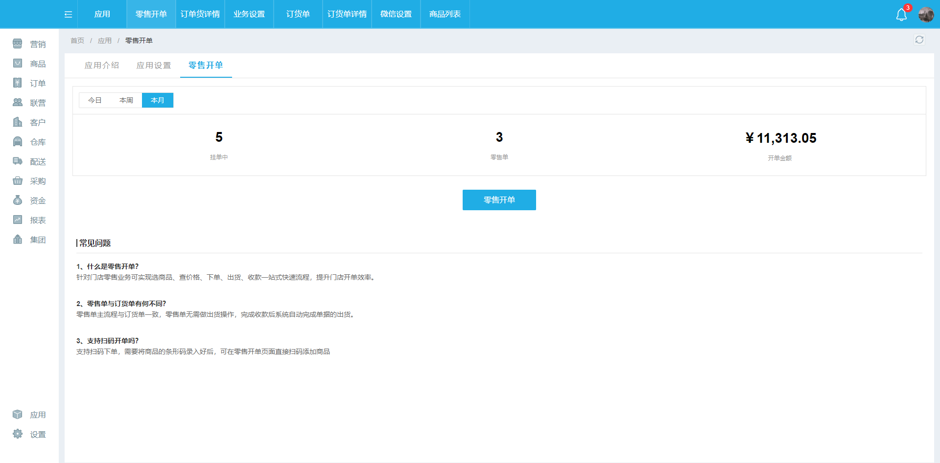Open 配送 delivery in sidebar

pos(29,161)
